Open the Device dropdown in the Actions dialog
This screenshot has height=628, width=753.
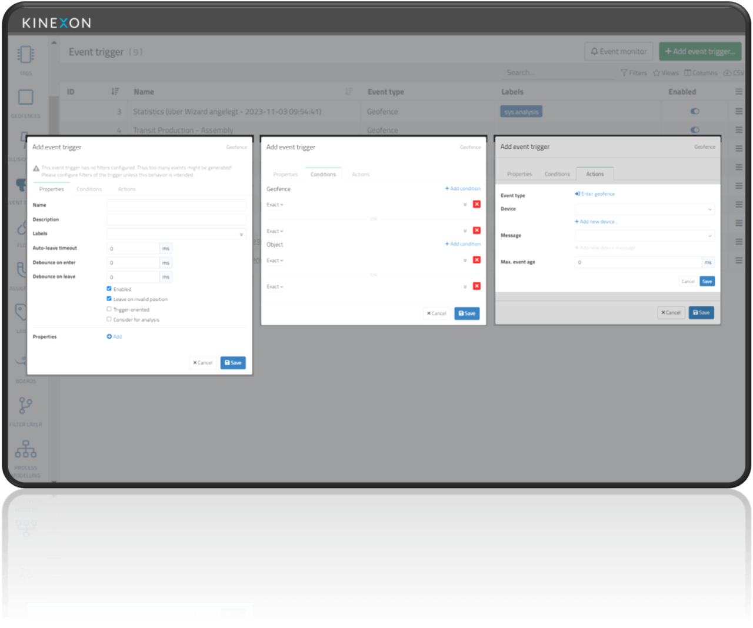[644, 209]
